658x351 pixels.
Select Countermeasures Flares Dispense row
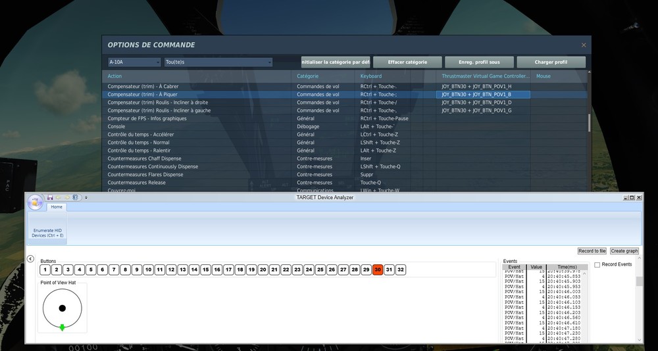(344, 174)
